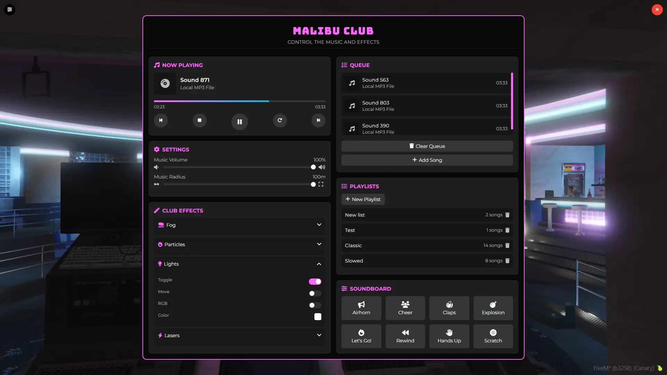Pause Sound 871 playback
The height and width of the screenshot is (375, 667).
coord(240,122)
